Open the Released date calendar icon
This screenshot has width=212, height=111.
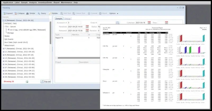(x=87, y=31)
